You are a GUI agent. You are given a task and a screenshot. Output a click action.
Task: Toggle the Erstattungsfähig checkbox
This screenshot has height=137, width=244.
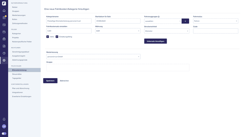(x=57, y=37)
